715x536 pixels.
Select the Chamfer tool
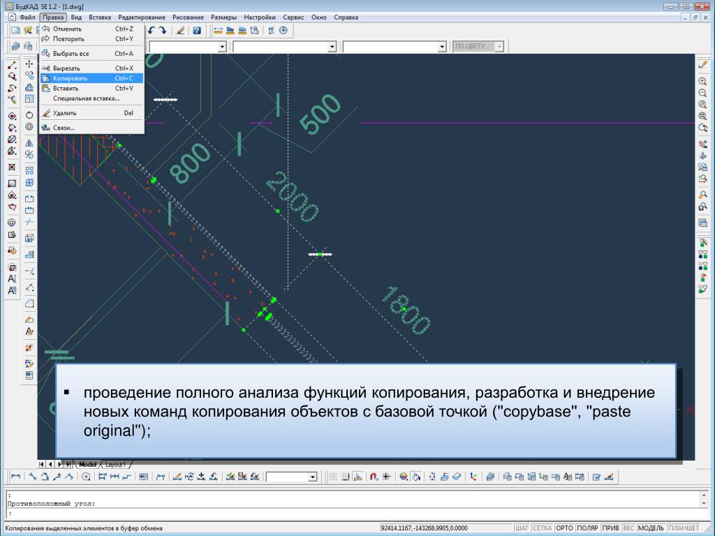29,304
